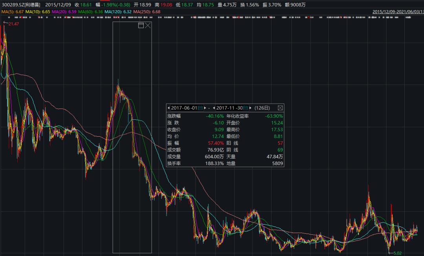This screenshot has width=424, height=256.
Task: Click the MA(250) indicator label
Action: [147, 12]
